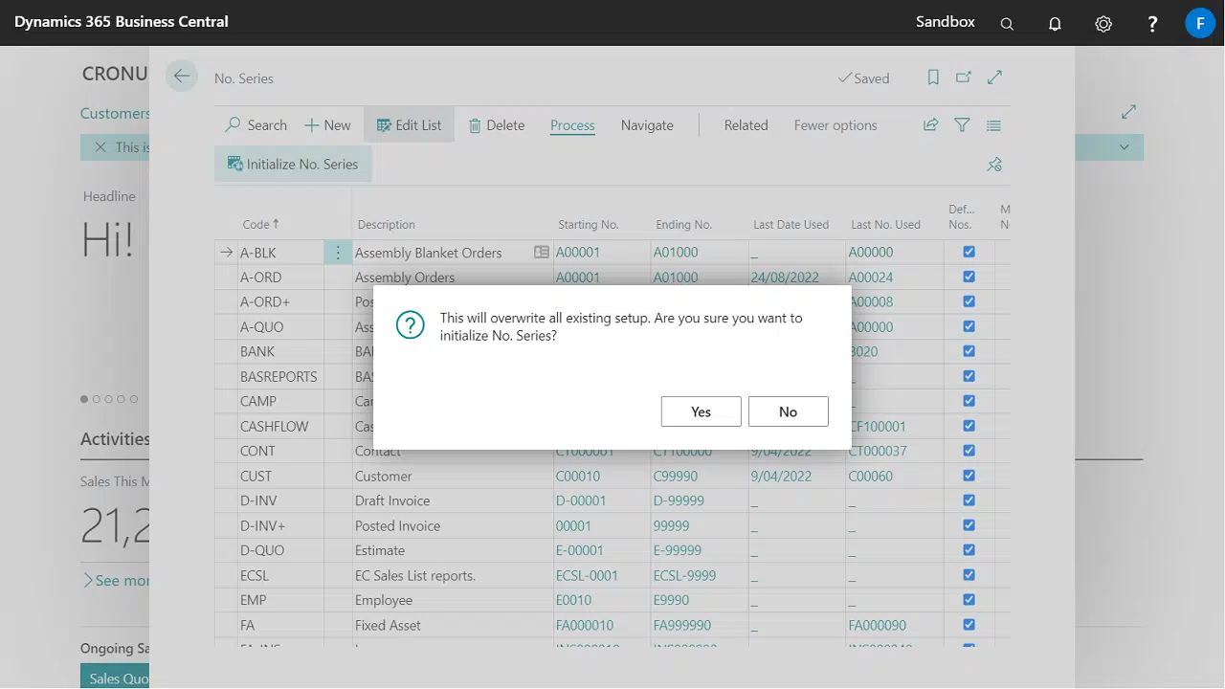Toggle Default Nos. checkbox for FA row
1225x689 pixels.
(x=969, y=625)
